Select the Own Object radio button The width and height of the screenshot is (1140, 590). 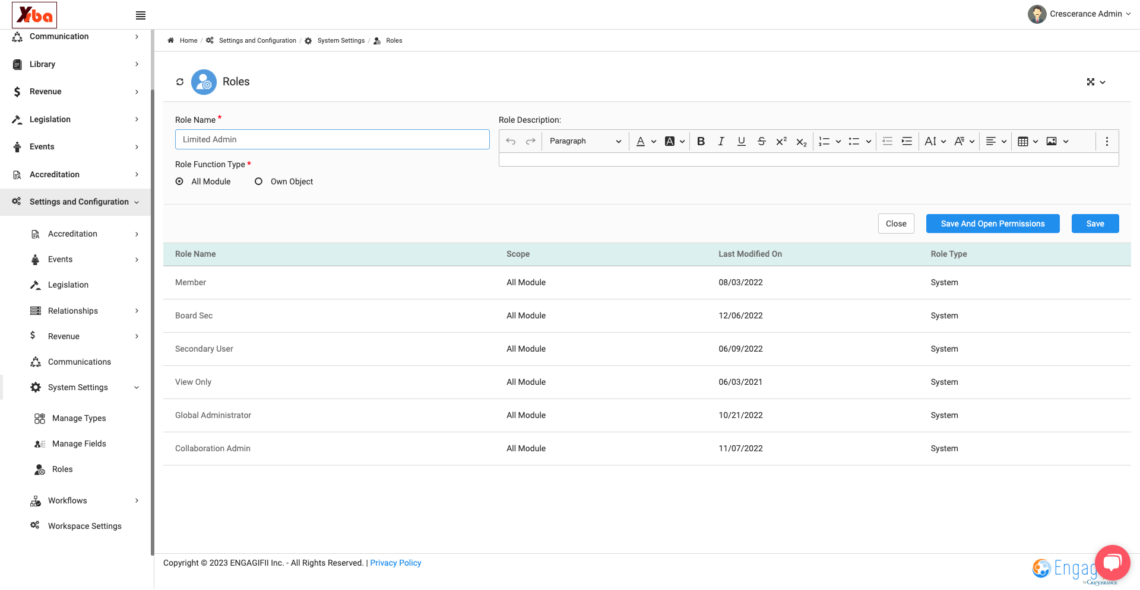(x=258, y=181)
